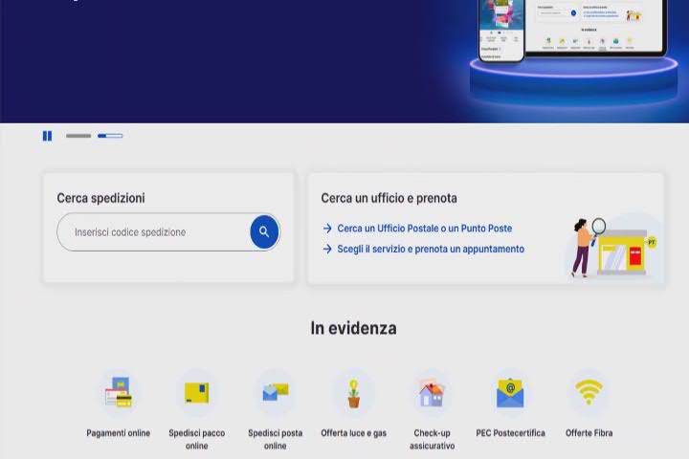Click arrow beside Cerca un Ufficio Postale
Screen dimensions: 689x459
(x=327, y=229)
